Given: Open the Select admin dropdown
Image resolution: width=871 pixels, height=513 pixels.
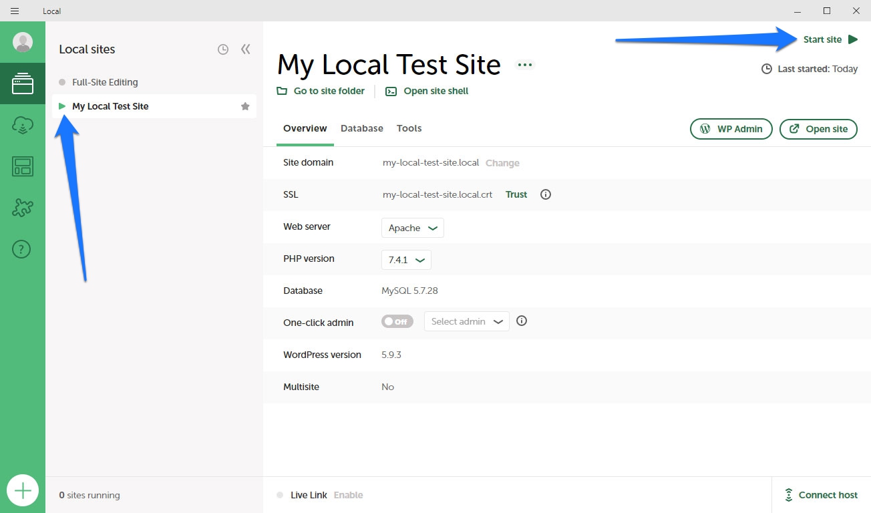Looking at the screenshot, I should tap(467, 321).
